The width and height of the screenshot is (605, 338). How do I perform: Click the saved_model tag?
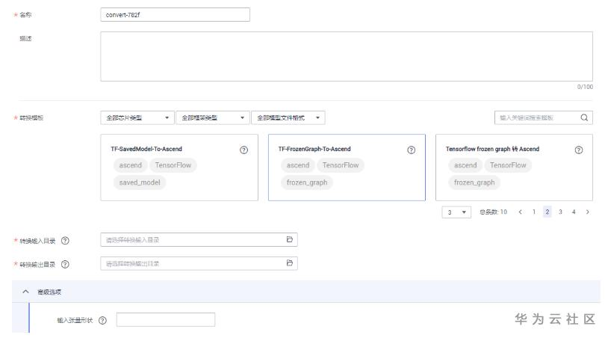pyautogui.click(x=140, y=182)
